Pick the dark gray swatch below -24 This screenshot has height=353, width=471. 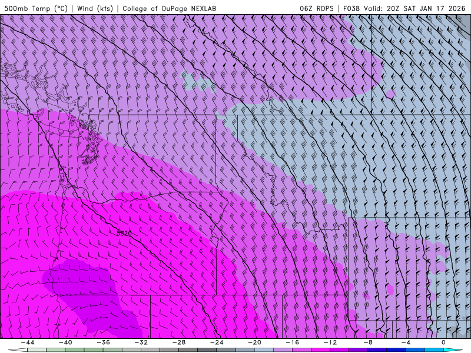pyautogui.click(x=207, y=350)
